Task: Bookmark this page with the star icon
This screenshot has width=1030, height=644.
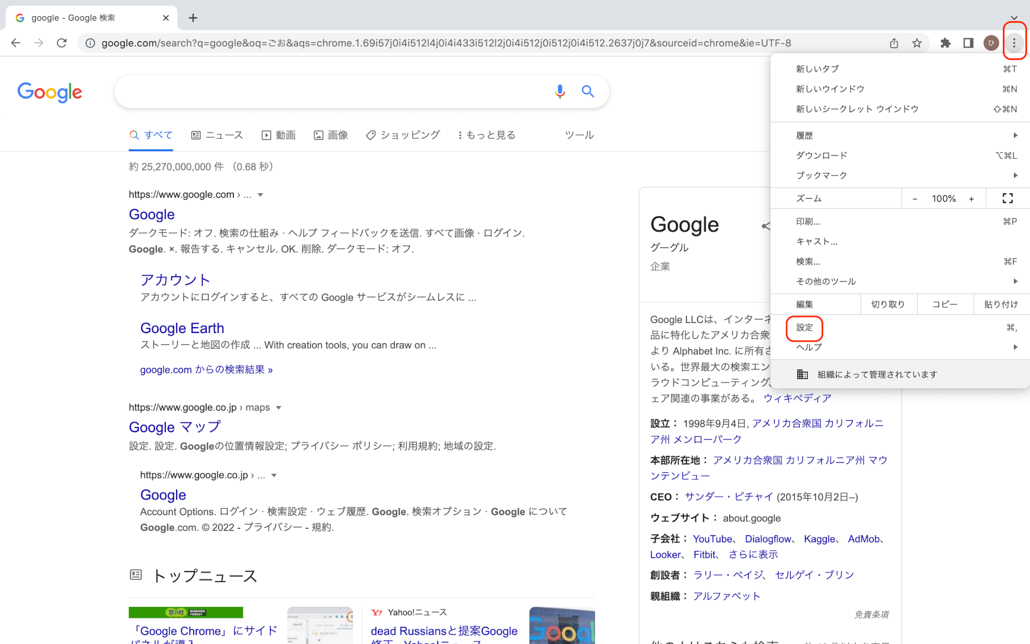Action: click(x=917, y=43)
